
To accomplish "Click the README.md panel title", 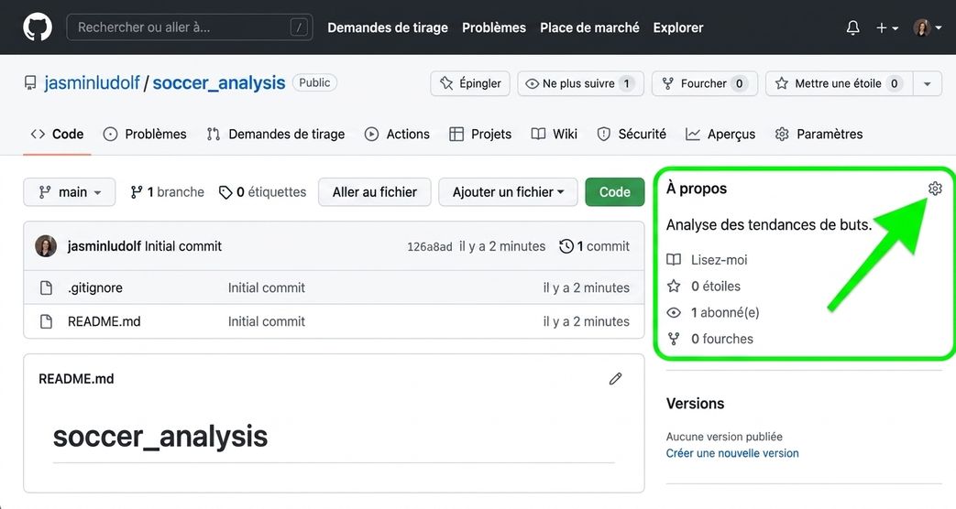I will point(76,379).
